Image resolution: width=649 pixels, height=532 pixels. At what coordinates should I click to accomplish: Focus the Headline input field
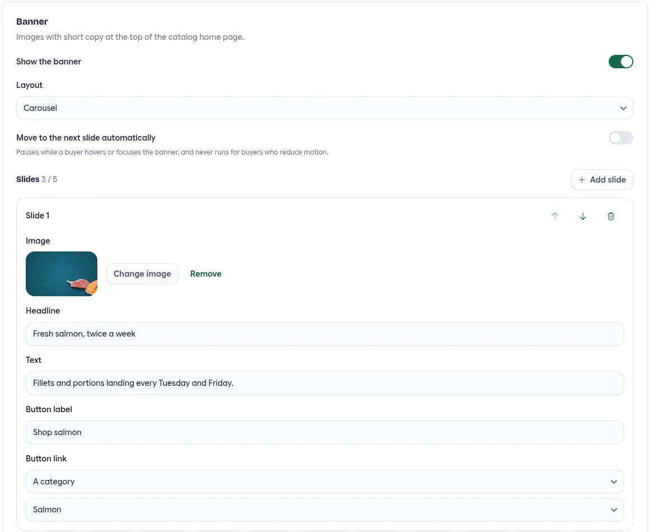[x=324, y=334]
